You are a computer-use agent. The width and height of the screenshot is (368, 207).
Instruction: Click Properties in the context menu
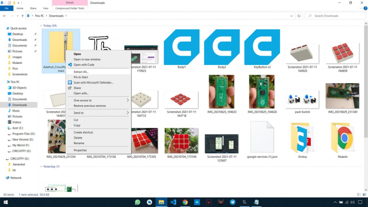[80, 150]
